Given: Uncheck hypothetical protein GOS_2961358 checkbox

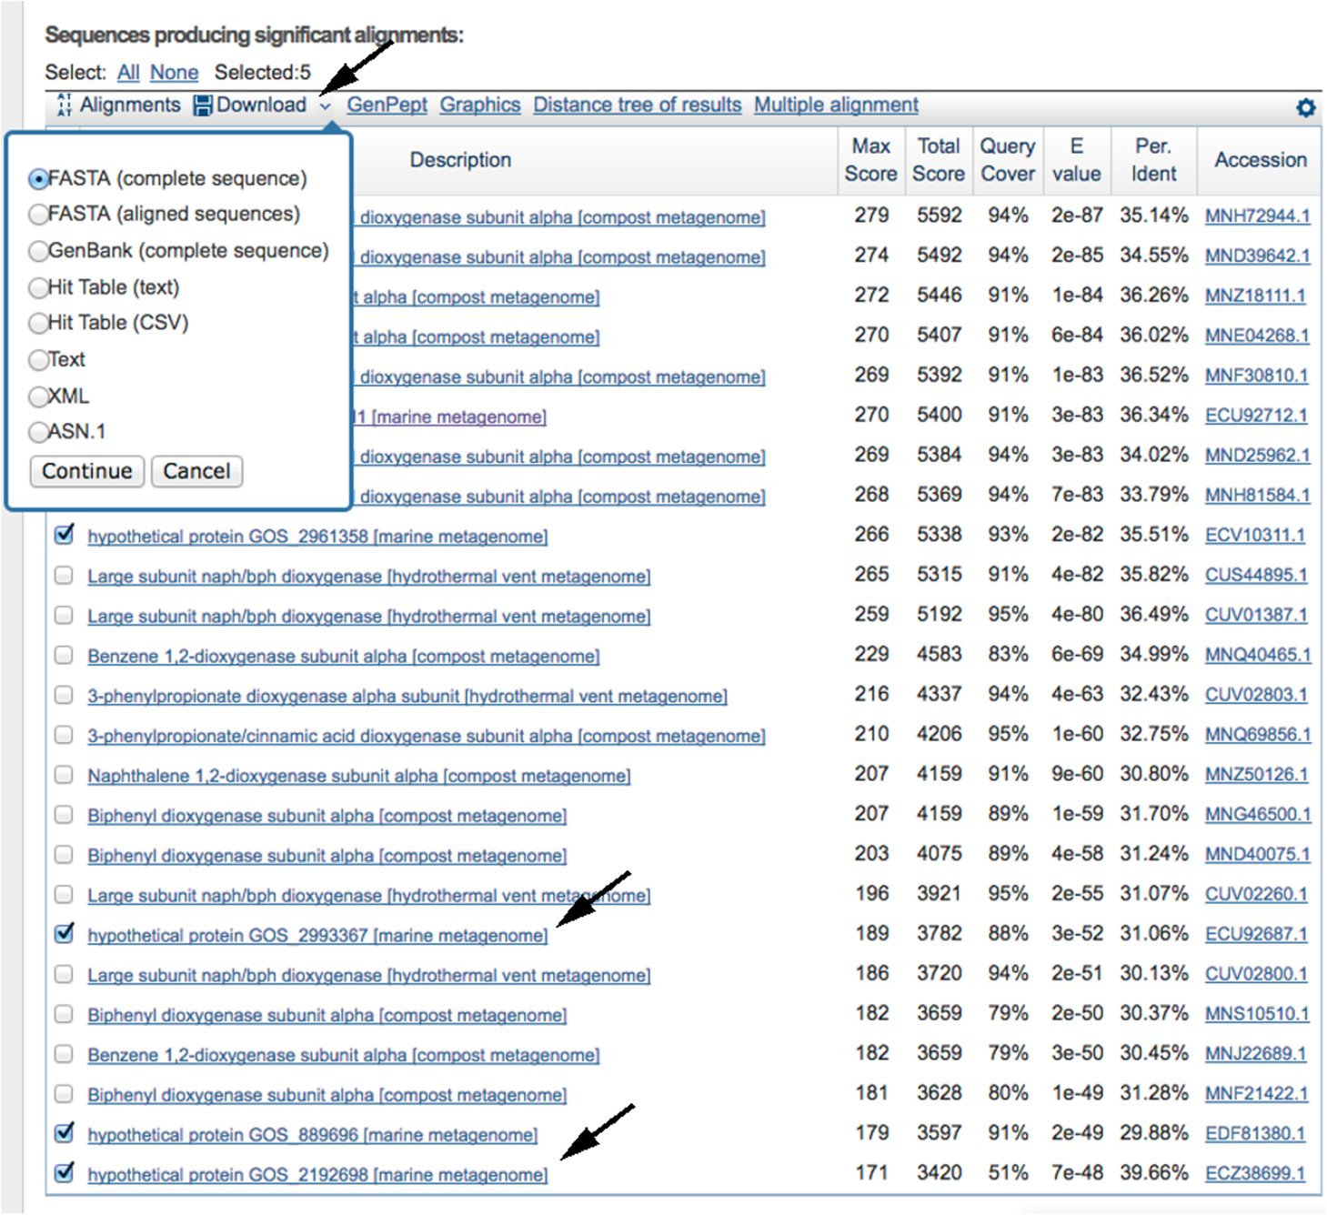Looking at the screenshot, I should [x=64, y=535].
